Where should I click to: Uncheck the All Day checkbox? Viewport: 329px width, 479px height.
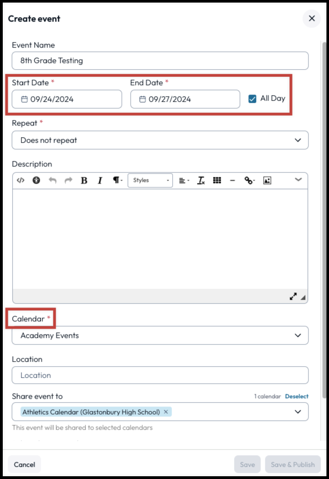[252, 99]
